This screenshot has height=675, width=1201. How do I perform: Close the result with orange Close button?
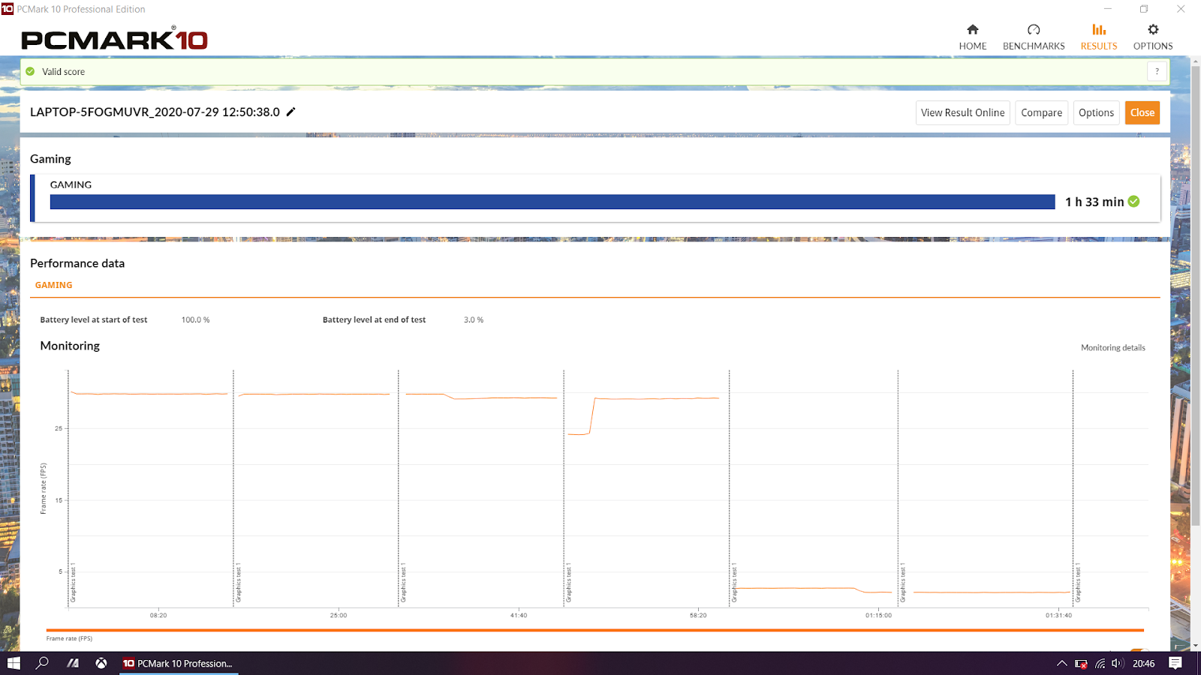click(x=1142, y=112)
